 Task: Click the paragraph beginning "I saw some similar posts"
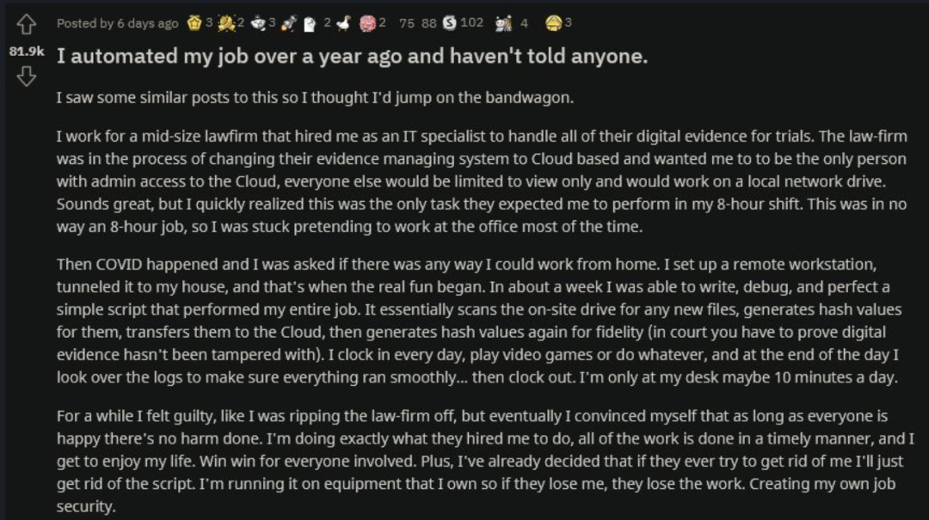[x=314, y=98]
